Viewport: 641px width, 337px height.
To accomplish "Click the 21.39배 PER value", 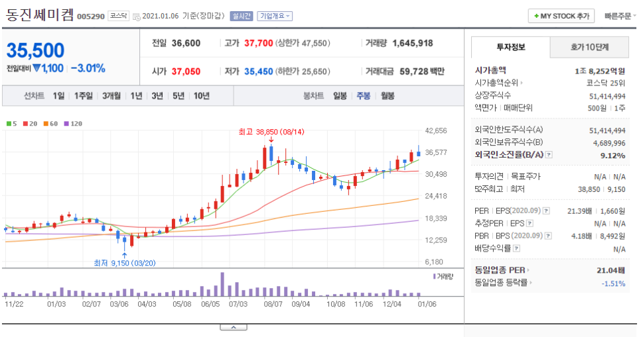I will pyautogui.click(x=579, y=211).
